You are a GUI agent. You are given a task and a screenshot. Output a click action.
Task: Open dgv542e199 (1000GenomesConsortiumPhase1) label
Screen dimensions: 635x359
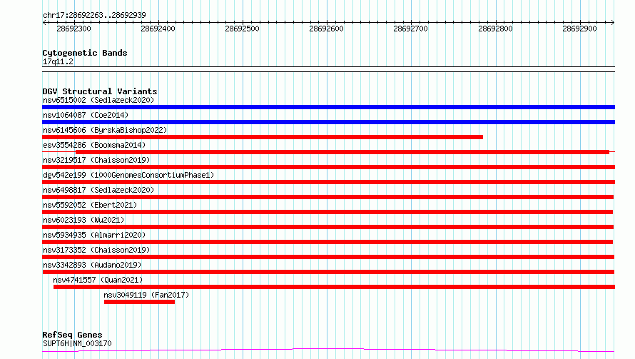click(128, 175)
